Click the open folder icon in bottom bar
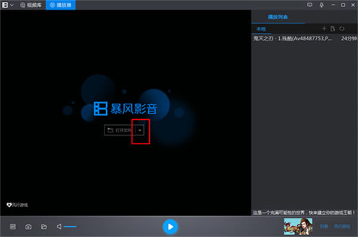 pos(44,226)
